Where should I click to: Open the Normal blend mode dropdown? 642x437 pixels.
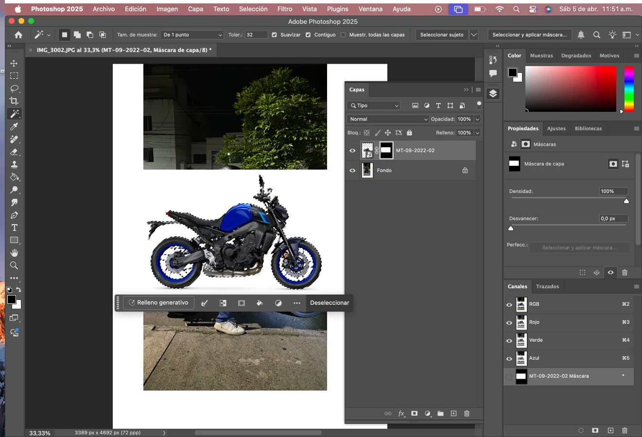[x=388, y=119]
